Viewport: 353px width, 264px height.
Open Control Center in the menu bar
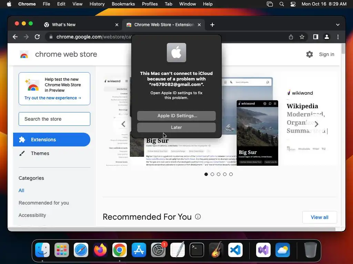pyautogui.click(x=293, y=4)
